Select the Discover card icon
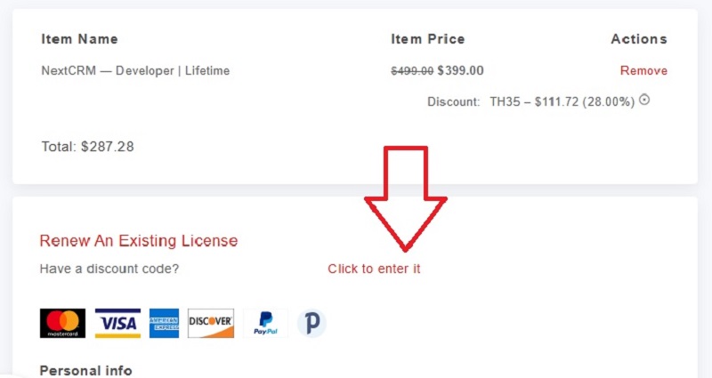This screenshot has height=378, width=712. click(211, 323)
